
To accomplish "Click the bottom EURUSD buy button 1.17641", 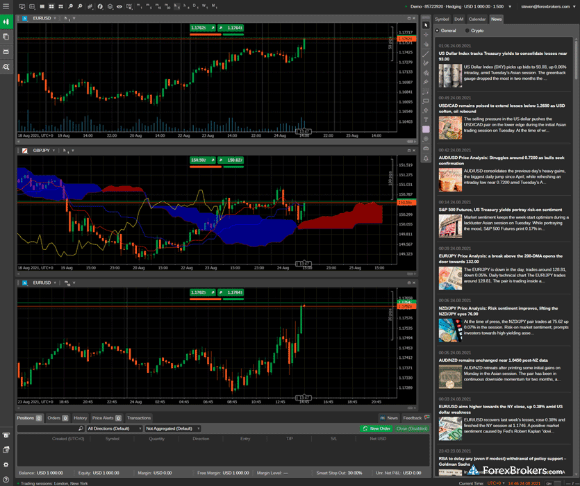I will [231, 292].
